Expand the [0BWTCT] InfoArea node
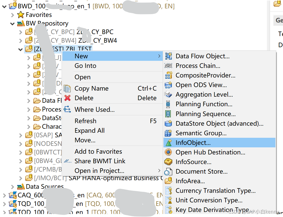Screen dimensions: 283x217 pos(20,152)
